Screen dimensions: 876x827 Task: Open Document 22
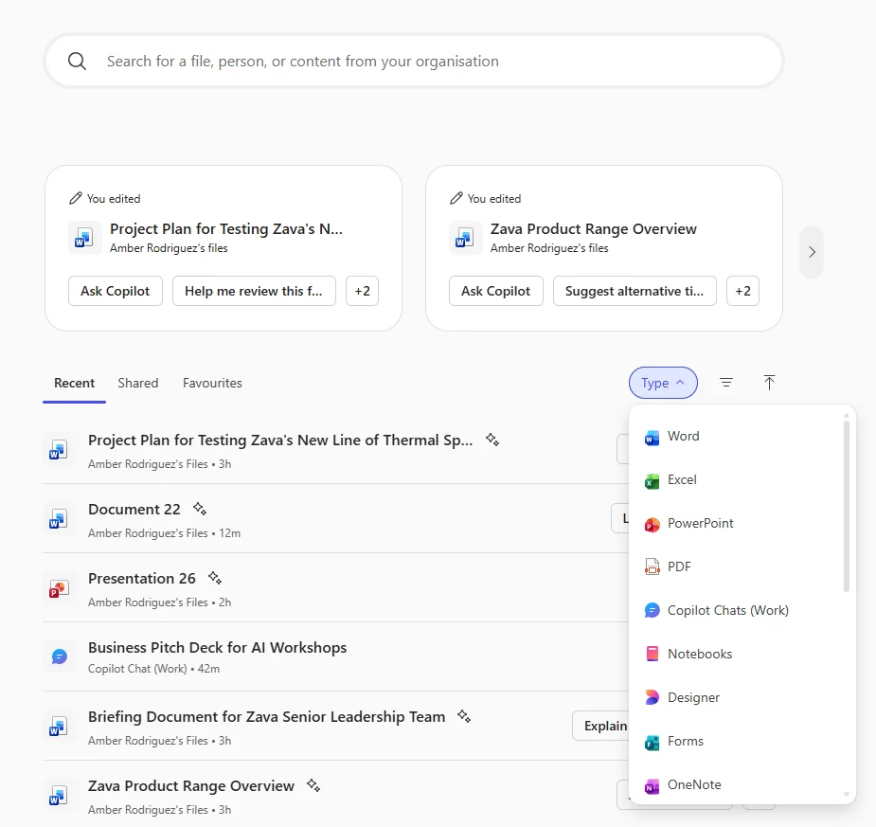[134, 510]
